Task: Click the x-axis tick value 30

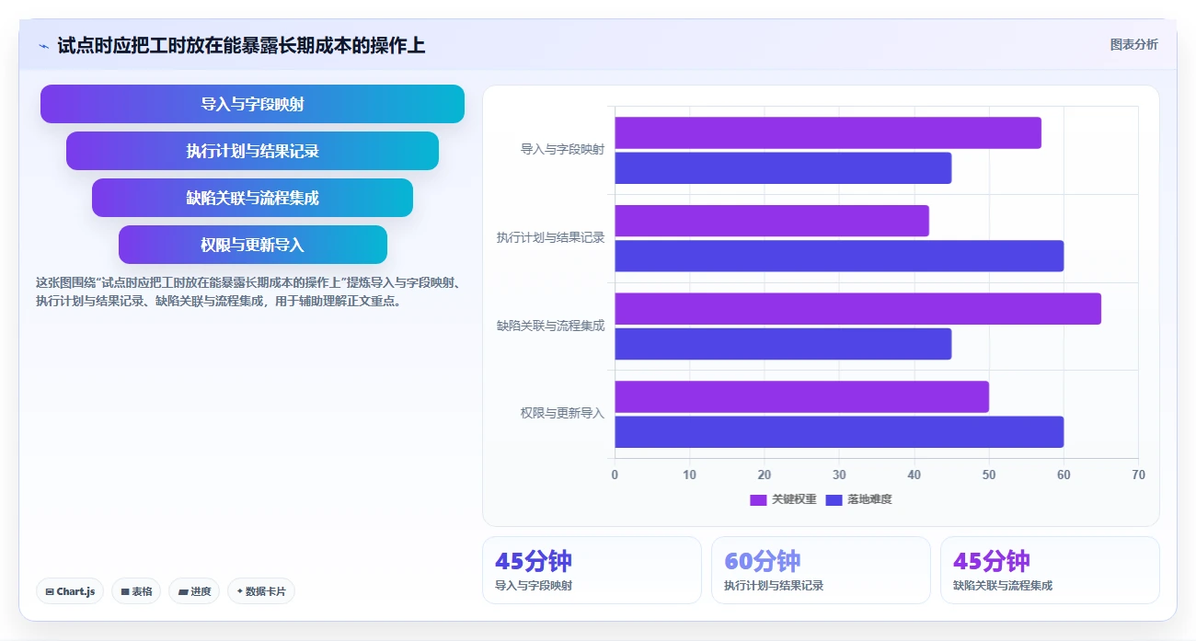Action: pos(839,475)
